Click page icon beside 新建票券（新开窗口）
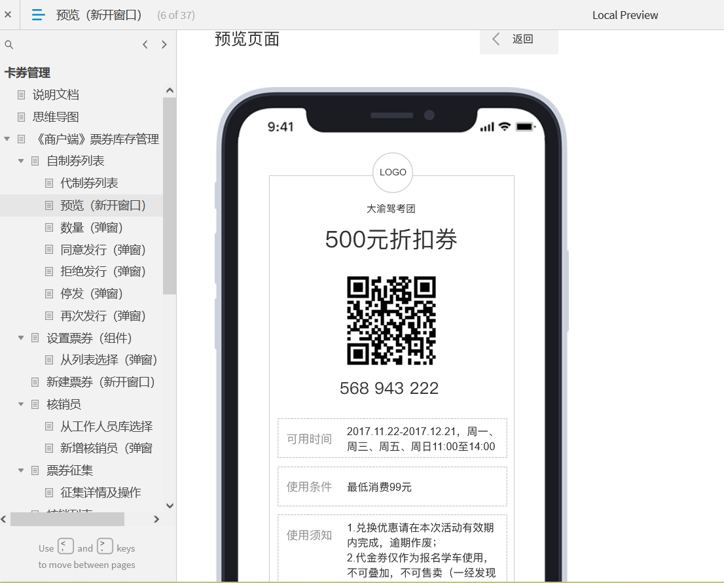Viewport: 724px width, 583px height. pyautogui.click(x=35, y=381)
